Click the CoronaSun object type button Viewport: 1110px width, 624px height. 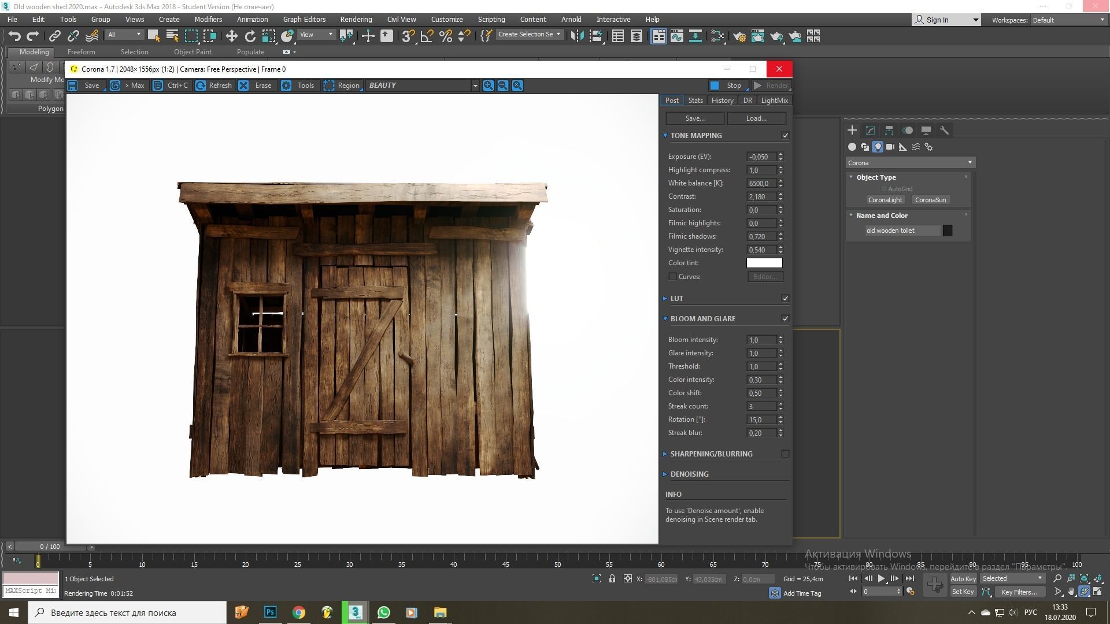tap(931, 200)
